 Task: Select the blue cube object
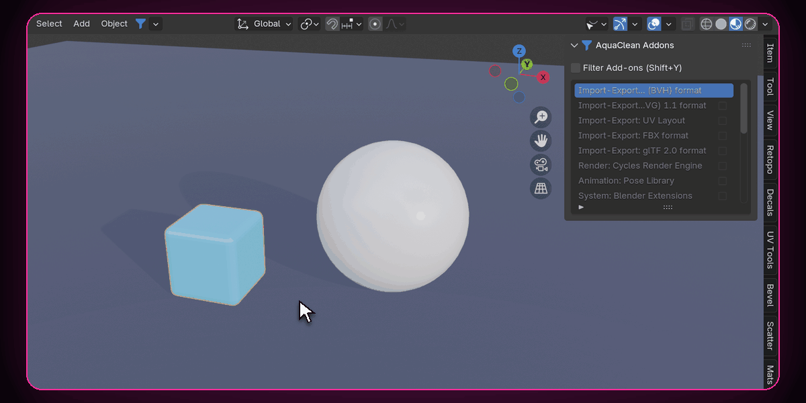[x=215, y=254]
